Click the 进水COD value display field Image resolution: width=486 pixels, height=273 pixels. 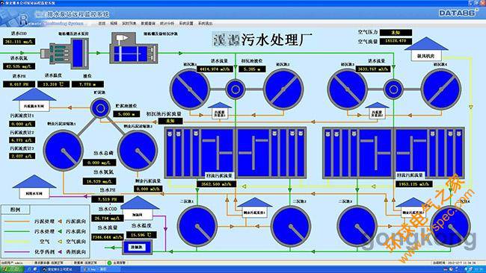19,42
